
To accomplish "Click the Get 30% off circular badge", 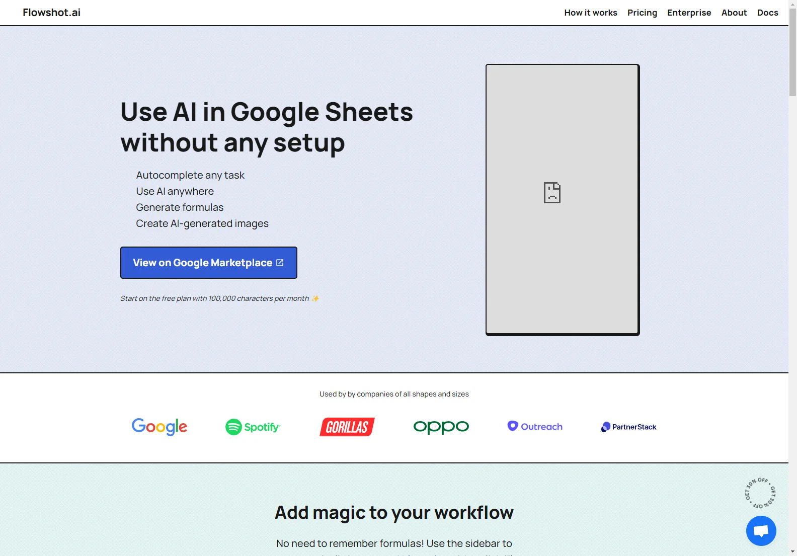I will [760, 493].
